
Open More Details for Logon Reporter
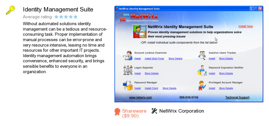point(151,73)
